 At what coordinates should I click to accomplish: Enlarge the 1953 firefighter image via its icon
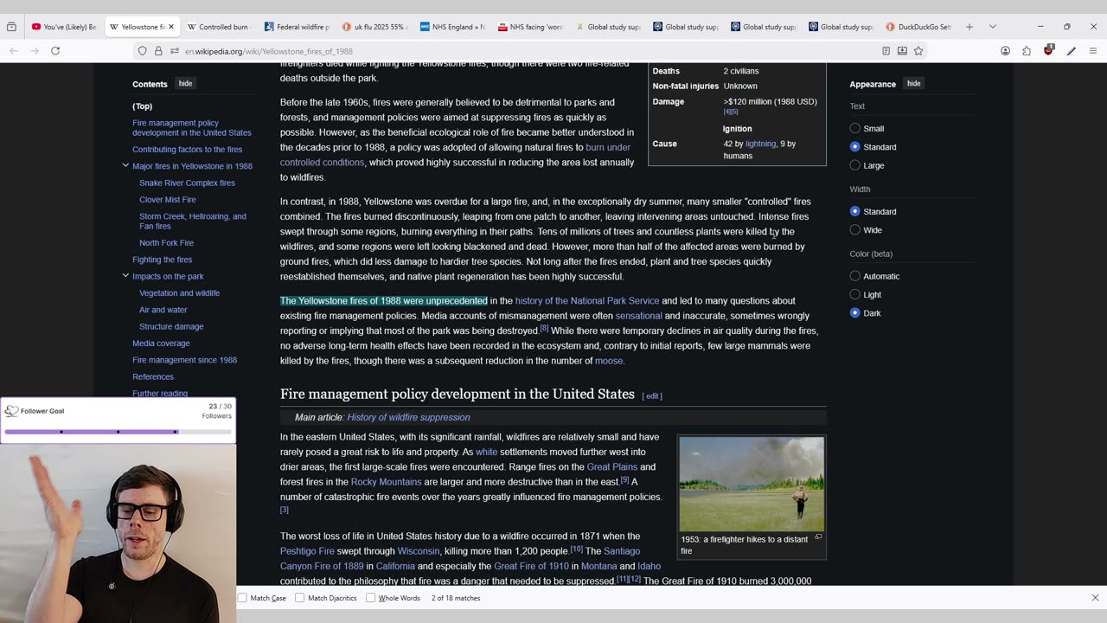click(x=818, y=537)
